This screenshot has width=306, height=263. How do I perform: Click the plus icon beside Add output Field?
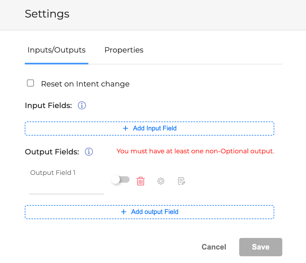point(124,212)
